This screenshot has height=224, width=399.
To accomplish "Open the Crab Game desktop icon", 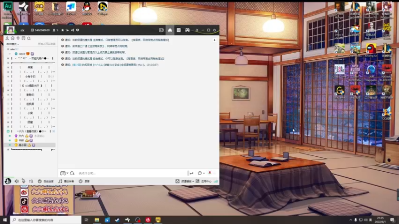I will tap(340, 71).
